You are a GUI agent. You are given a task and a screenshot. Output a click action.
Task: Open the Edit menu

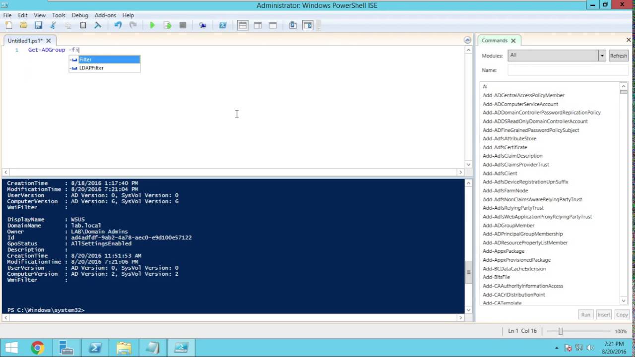23,15
